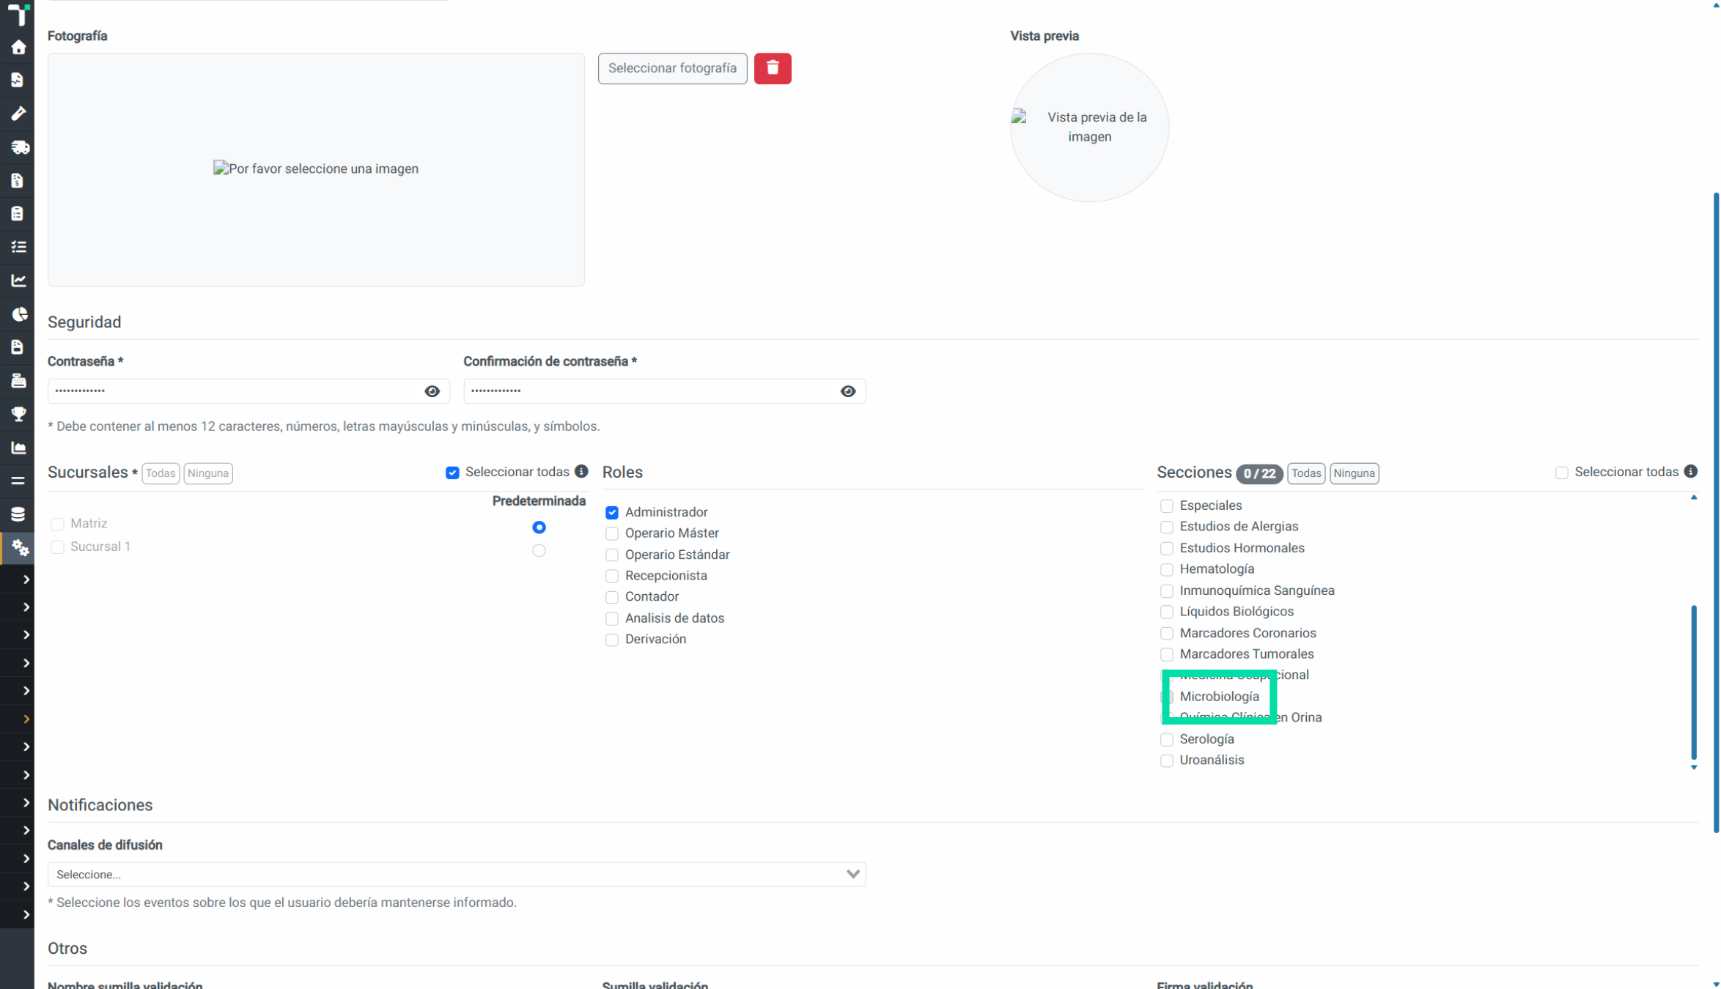This screenshot has height=989, width=1721.
Task: Click the two horizontal lines sidebar icon
Action: tap(18, 481)
